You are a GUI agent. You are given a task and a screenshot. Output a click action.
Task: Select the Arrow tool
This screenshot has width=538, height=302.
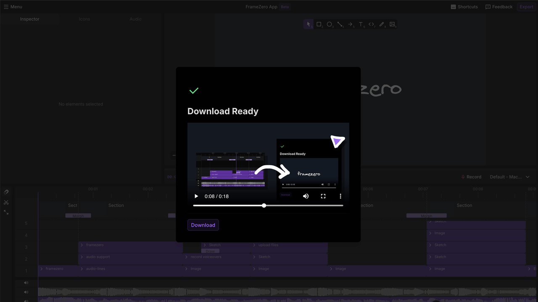pos(351,24)
